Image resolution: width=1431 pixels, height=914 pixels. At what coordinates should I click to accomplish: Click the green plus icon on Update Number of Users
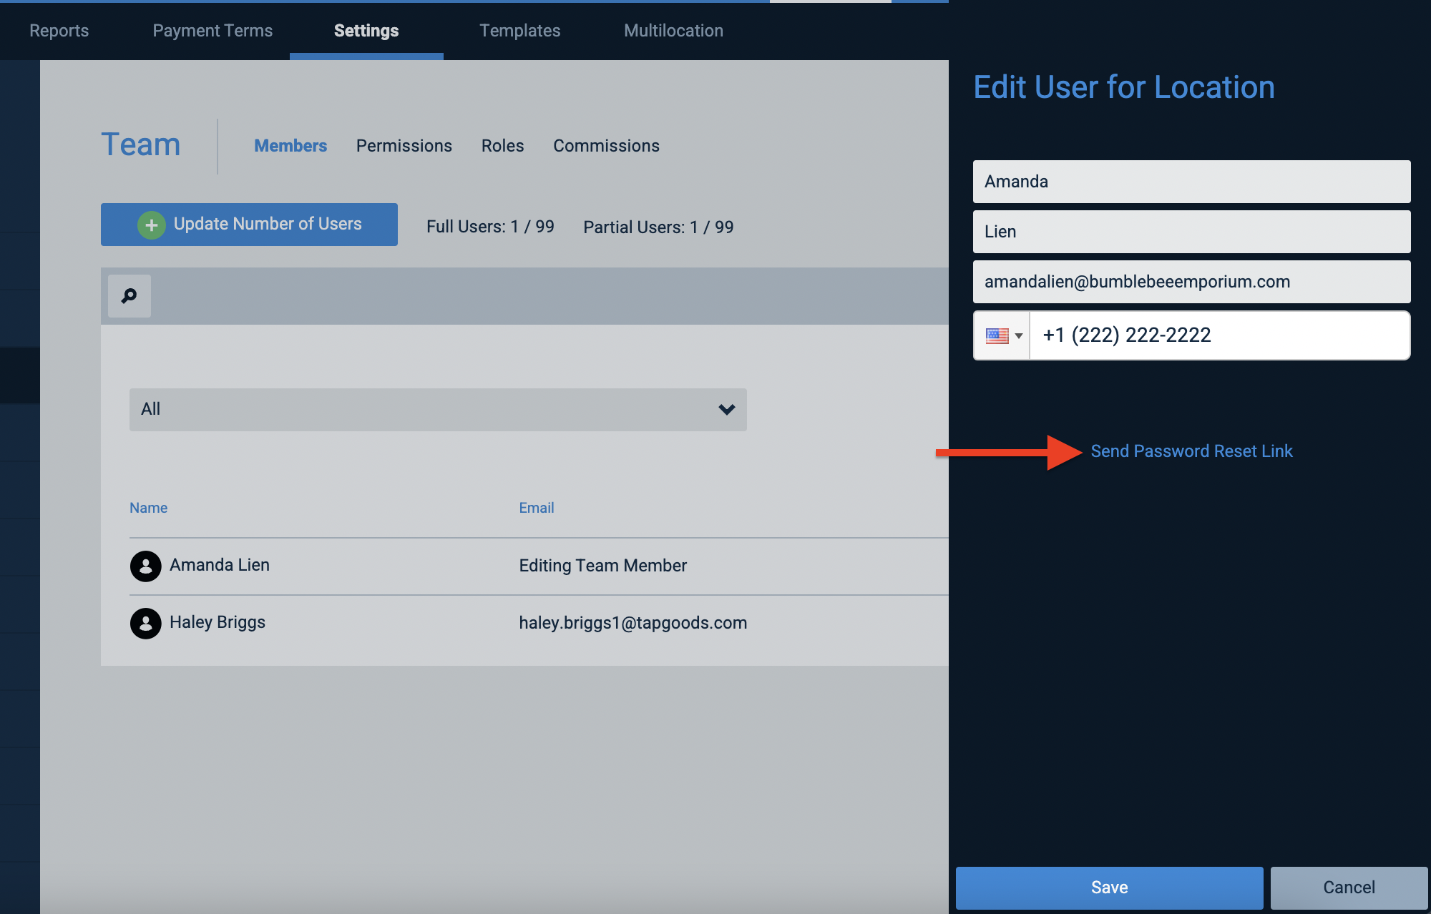pyautogui.click(x=151, y=225)
